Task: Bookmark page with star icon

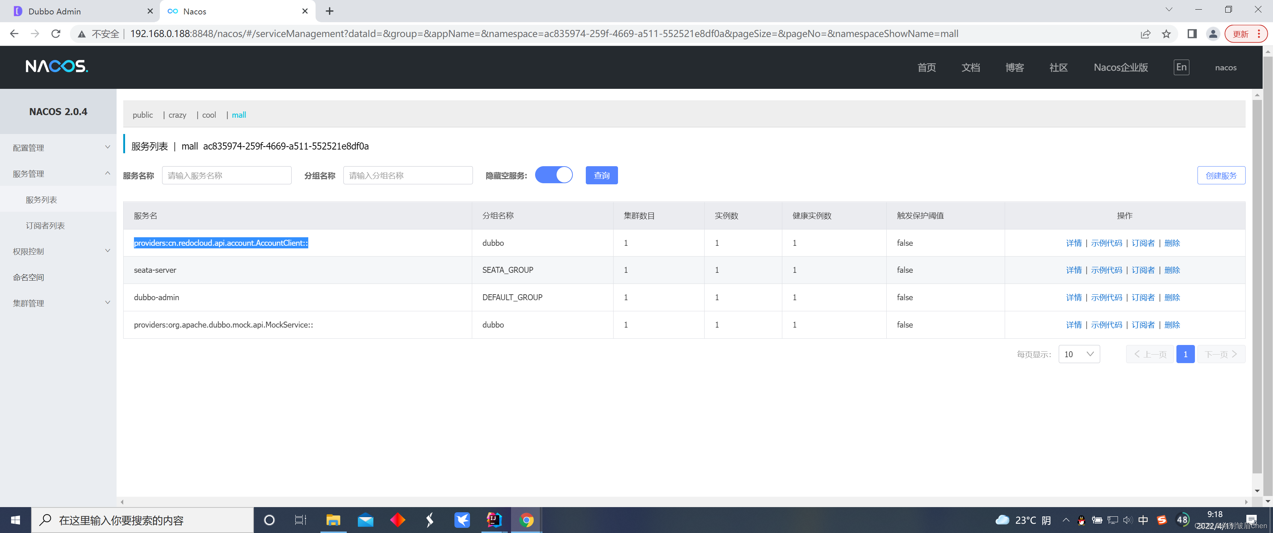Action: tap(1166, 34)
